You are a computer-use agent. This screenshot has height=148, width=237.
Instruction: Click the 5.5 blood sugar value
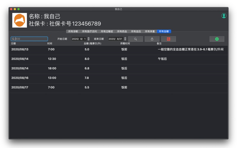[87, 87]
